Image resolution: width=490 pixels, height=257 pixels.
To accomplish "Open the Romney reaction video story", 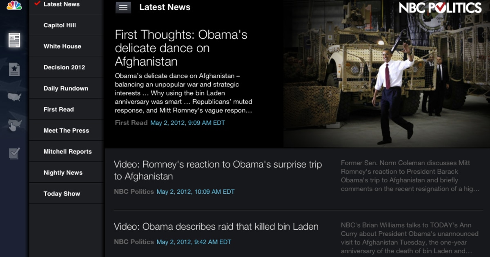I will (217, 170).
